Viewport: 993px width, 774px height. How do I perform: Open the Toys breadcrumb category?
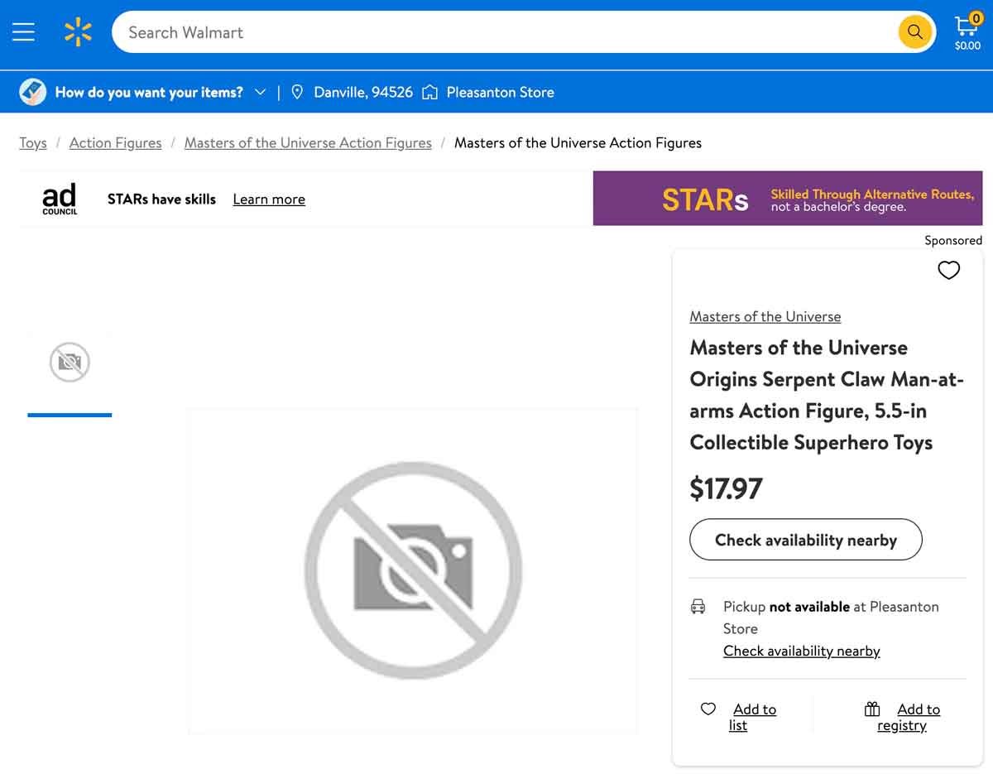tap(32, 142)
